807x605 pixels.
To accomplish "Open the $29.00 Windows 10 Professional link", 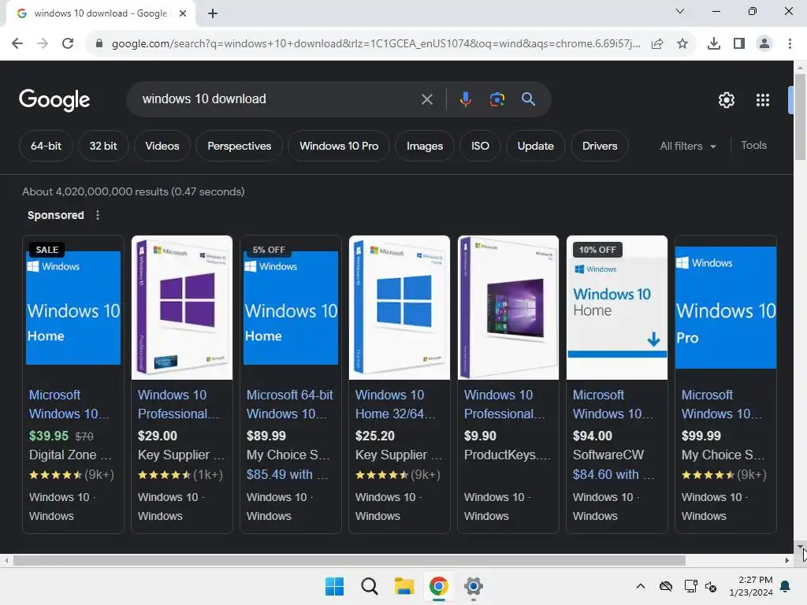I will pyautogui.click(x=178, y=404).
